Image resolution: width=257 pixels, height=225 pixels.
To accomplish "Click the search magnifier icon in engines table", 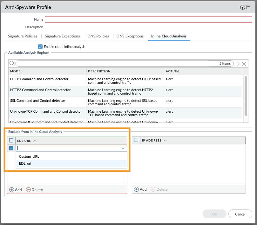I will (12, 63).
